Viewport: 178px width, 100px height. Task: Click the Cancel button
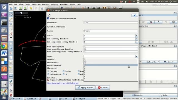103,87
